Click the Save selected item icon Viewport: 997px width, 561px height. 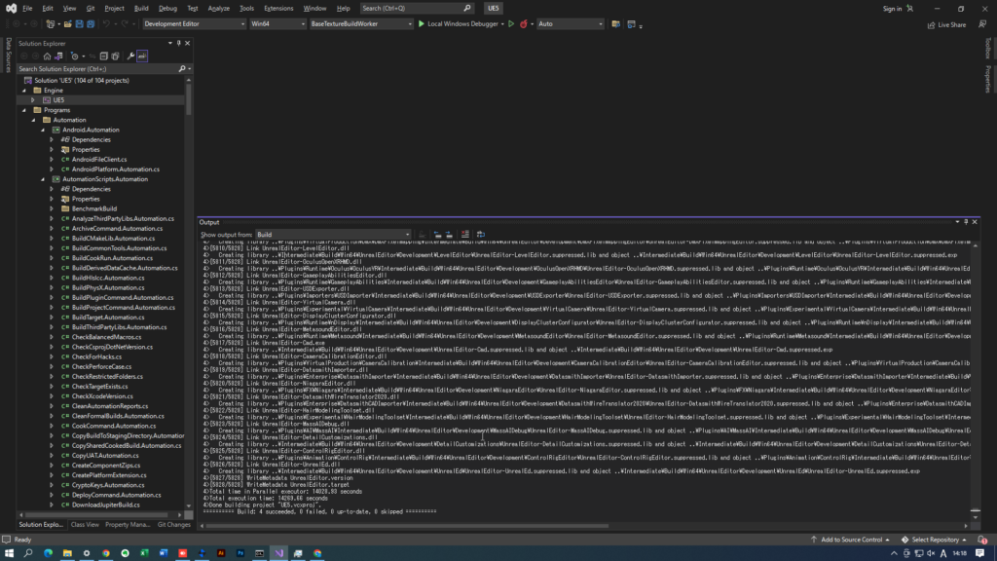click(80, 24)
